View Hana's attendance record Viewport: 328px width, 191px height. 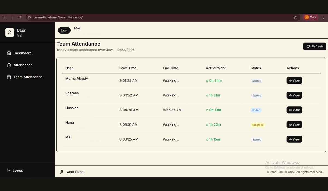pyautogui.click(x=294, y=125)
